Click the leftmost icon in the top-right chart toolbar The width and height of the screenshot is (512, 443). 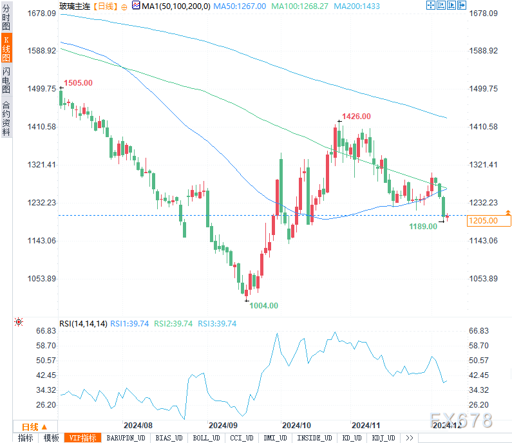[x=430, y=6]
